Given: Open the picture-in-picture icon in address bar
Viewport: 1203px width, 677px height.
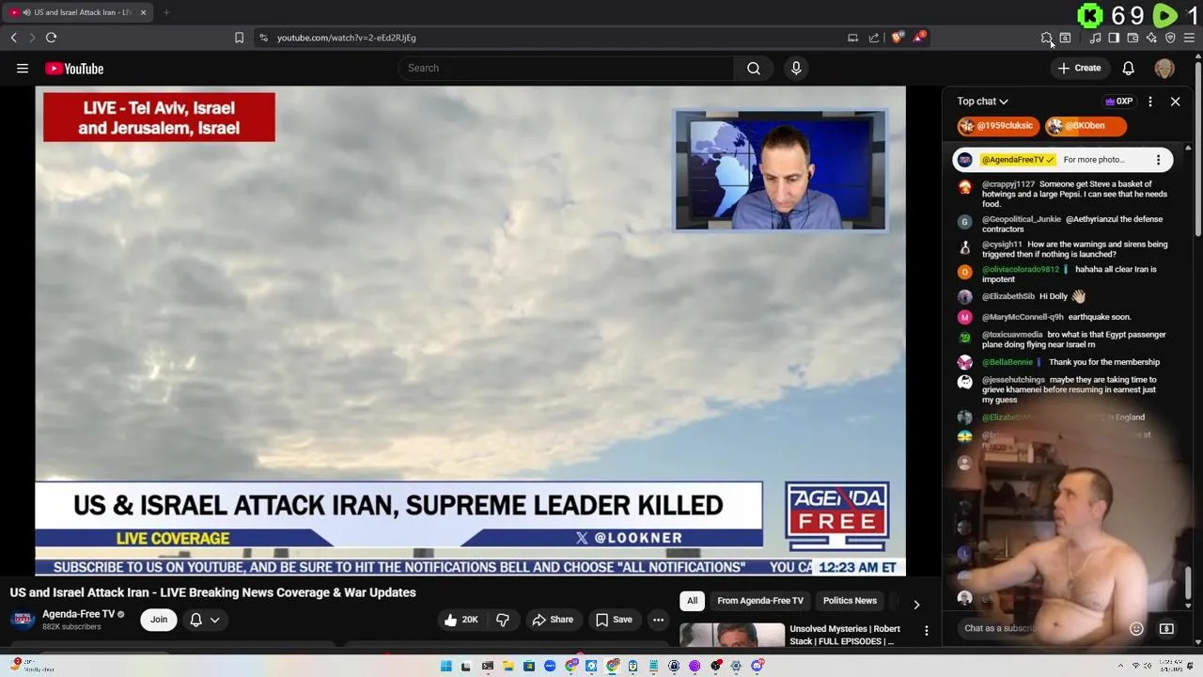Looking at the screenshot, I should coord(852,38).
